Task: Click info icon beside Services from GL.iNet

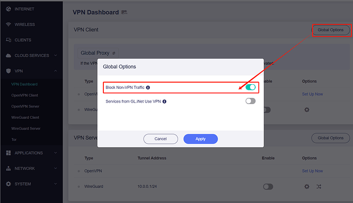Action: click(164, 102)
